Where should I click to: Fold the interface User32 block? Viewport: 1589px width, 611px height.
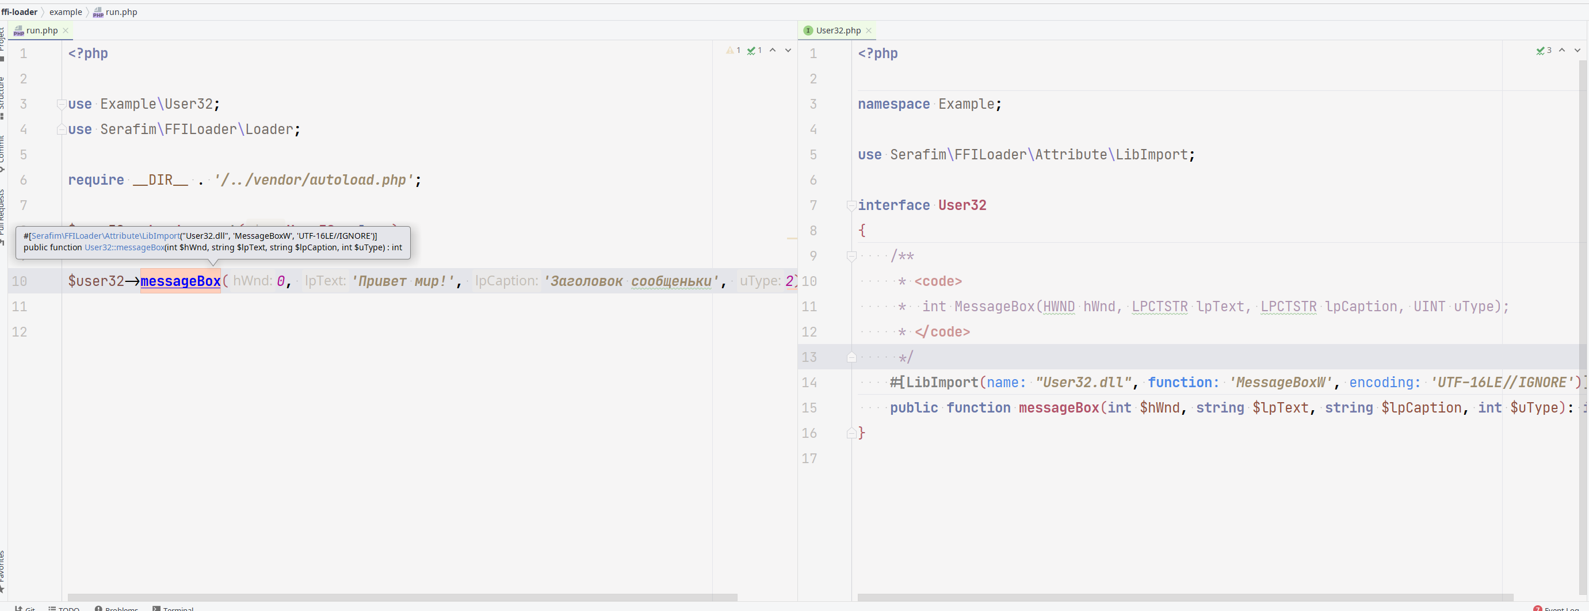click(851, 205)
